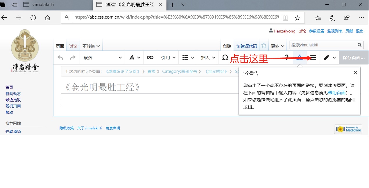Toggle watchlist star for this page
Screen dimensions: 369x188
pos(264,46)
